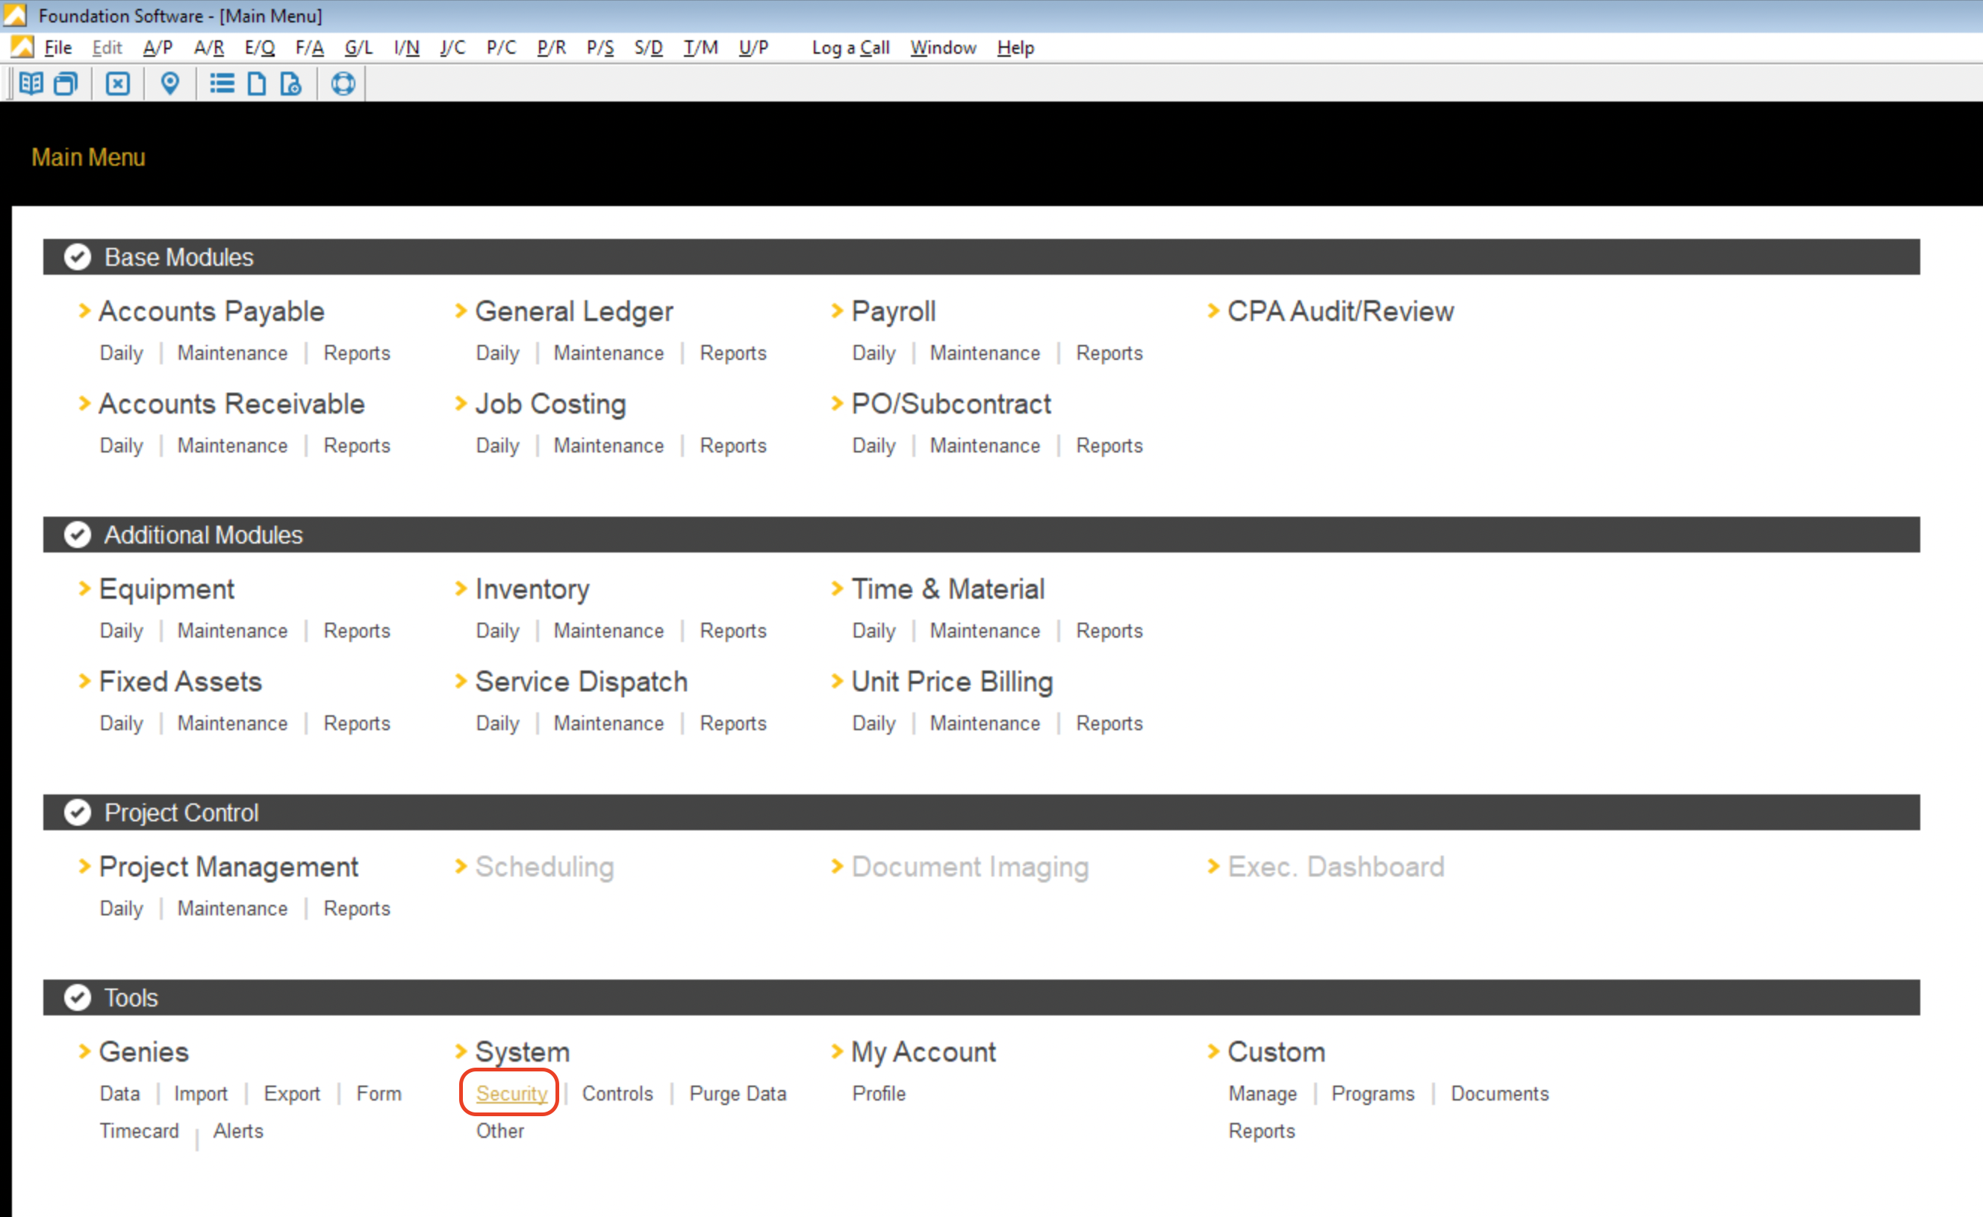Viewport: 1983px width, 1217px height.
Task: Open the G/L menu
Action: coord(358,48)
